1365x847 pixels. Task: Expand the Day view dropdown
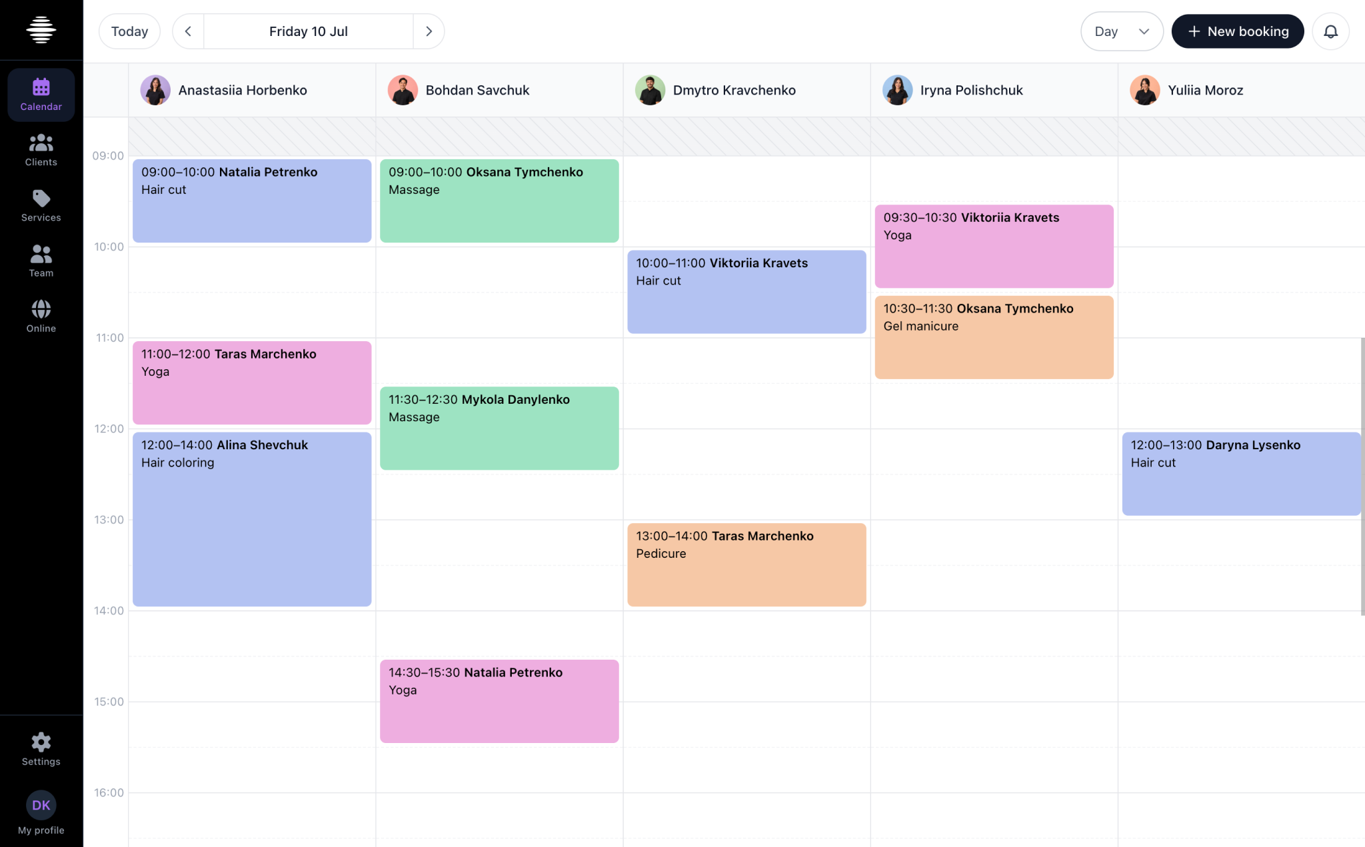click(x=1122, y=31)
